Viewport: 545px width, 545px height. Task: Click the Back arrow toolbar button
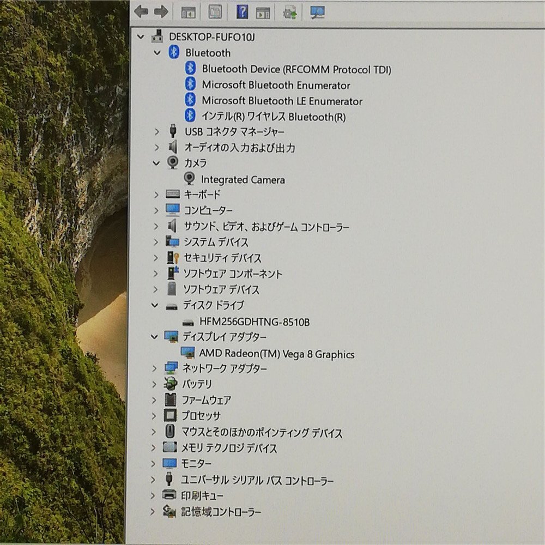point(141,12)
